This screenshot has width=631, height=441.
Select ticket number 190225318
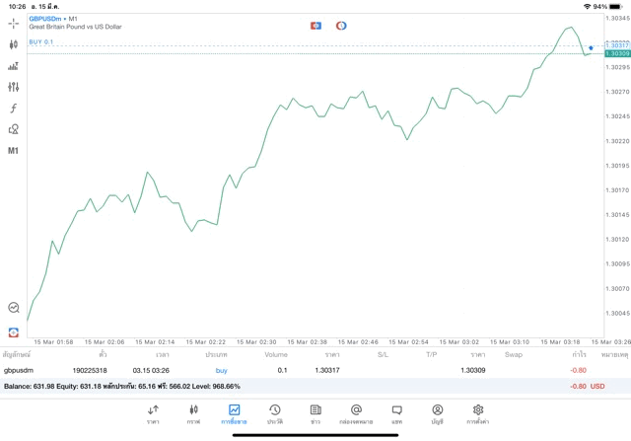(90, 370)
